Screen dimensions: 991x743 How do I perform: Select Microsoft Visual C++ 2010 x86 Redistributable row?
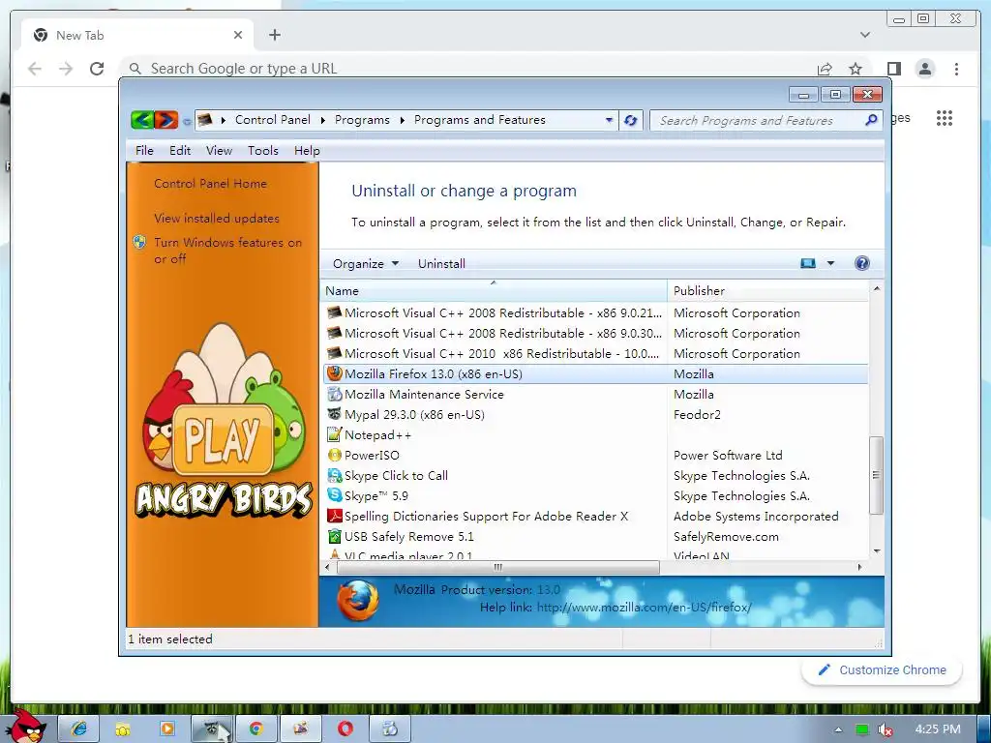[x=595, y=353]
